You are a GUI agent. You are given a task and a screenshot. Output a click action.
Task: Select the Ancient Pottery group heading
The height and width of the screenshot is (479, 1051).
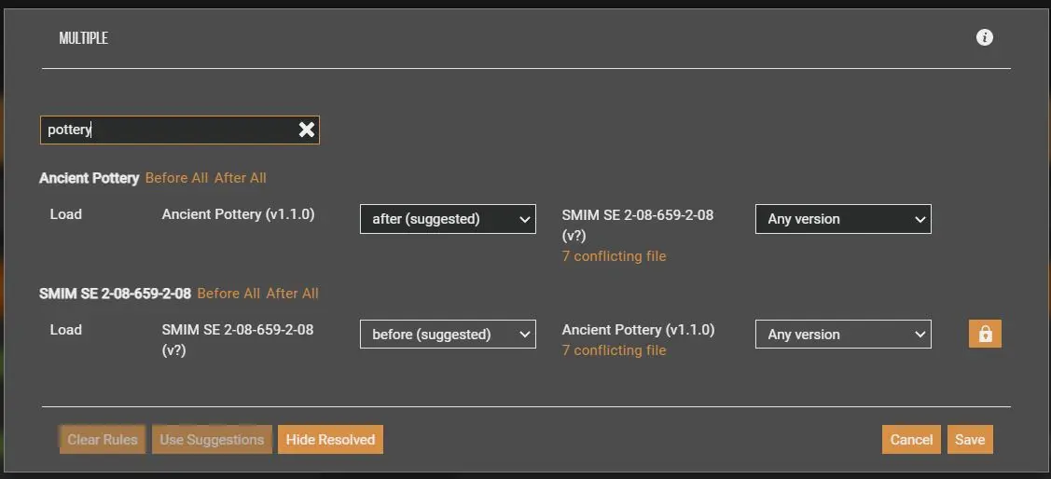pyautogui.click(x=90, y=178)
